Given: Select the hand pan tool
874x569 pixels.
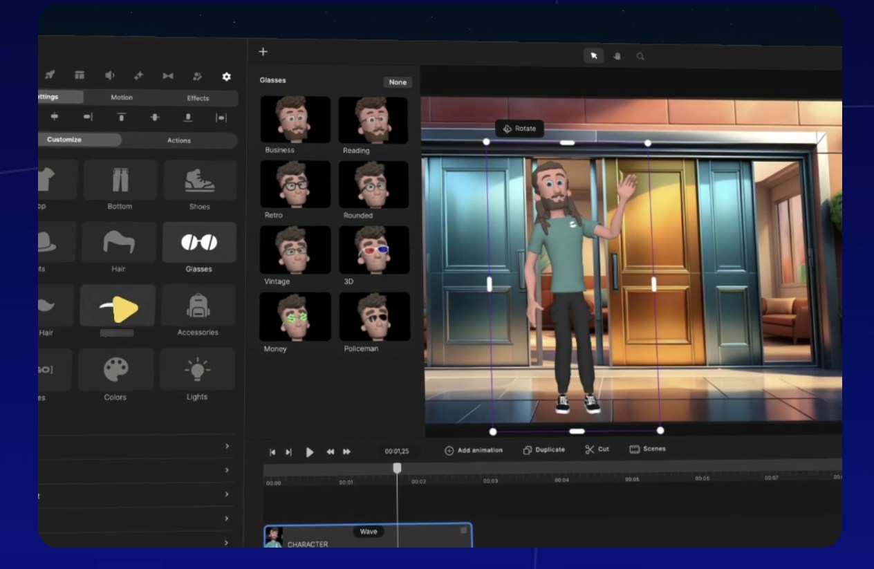Looking at the screenshot, I should pyautogui.click(x=617, y=56).
